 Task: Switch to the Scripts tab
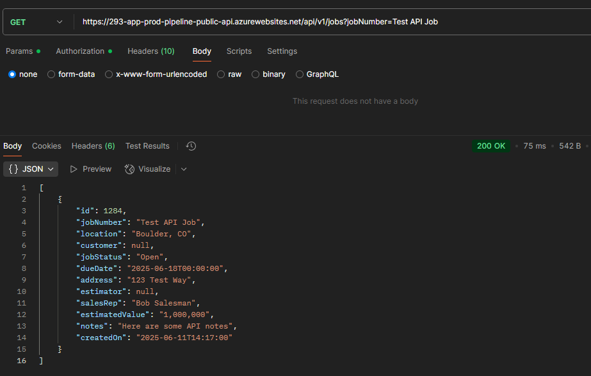(x=239, y=51)
